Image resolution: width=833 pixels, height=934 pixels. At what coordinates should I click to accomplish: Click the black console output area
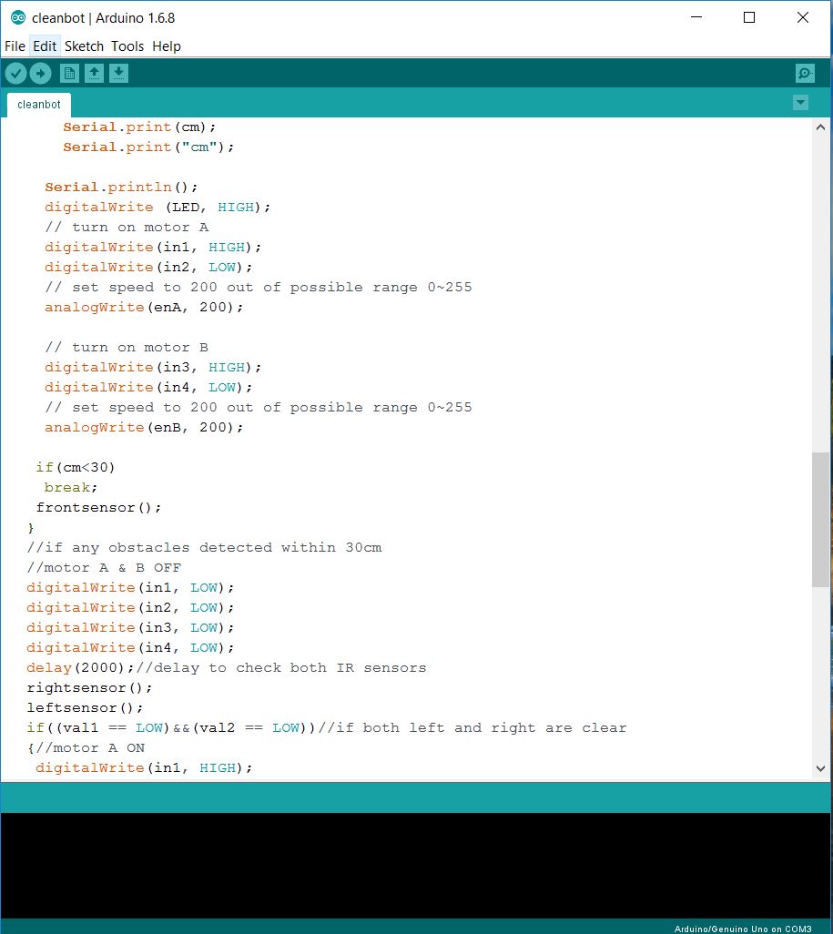pyautogui.click(x=417, y=866)
